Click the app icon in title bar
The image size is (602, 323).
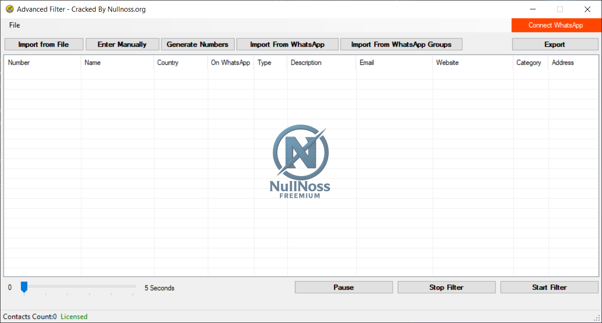point(9,9)
